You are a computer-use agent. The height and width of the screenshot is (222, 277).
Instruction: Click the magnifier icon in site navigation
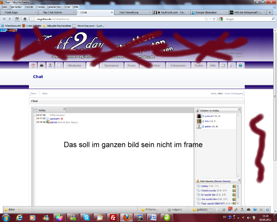232,65
